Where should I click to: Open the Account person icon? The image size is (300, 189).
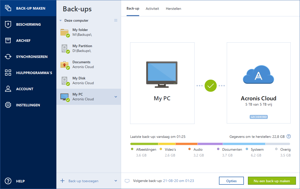8,89
